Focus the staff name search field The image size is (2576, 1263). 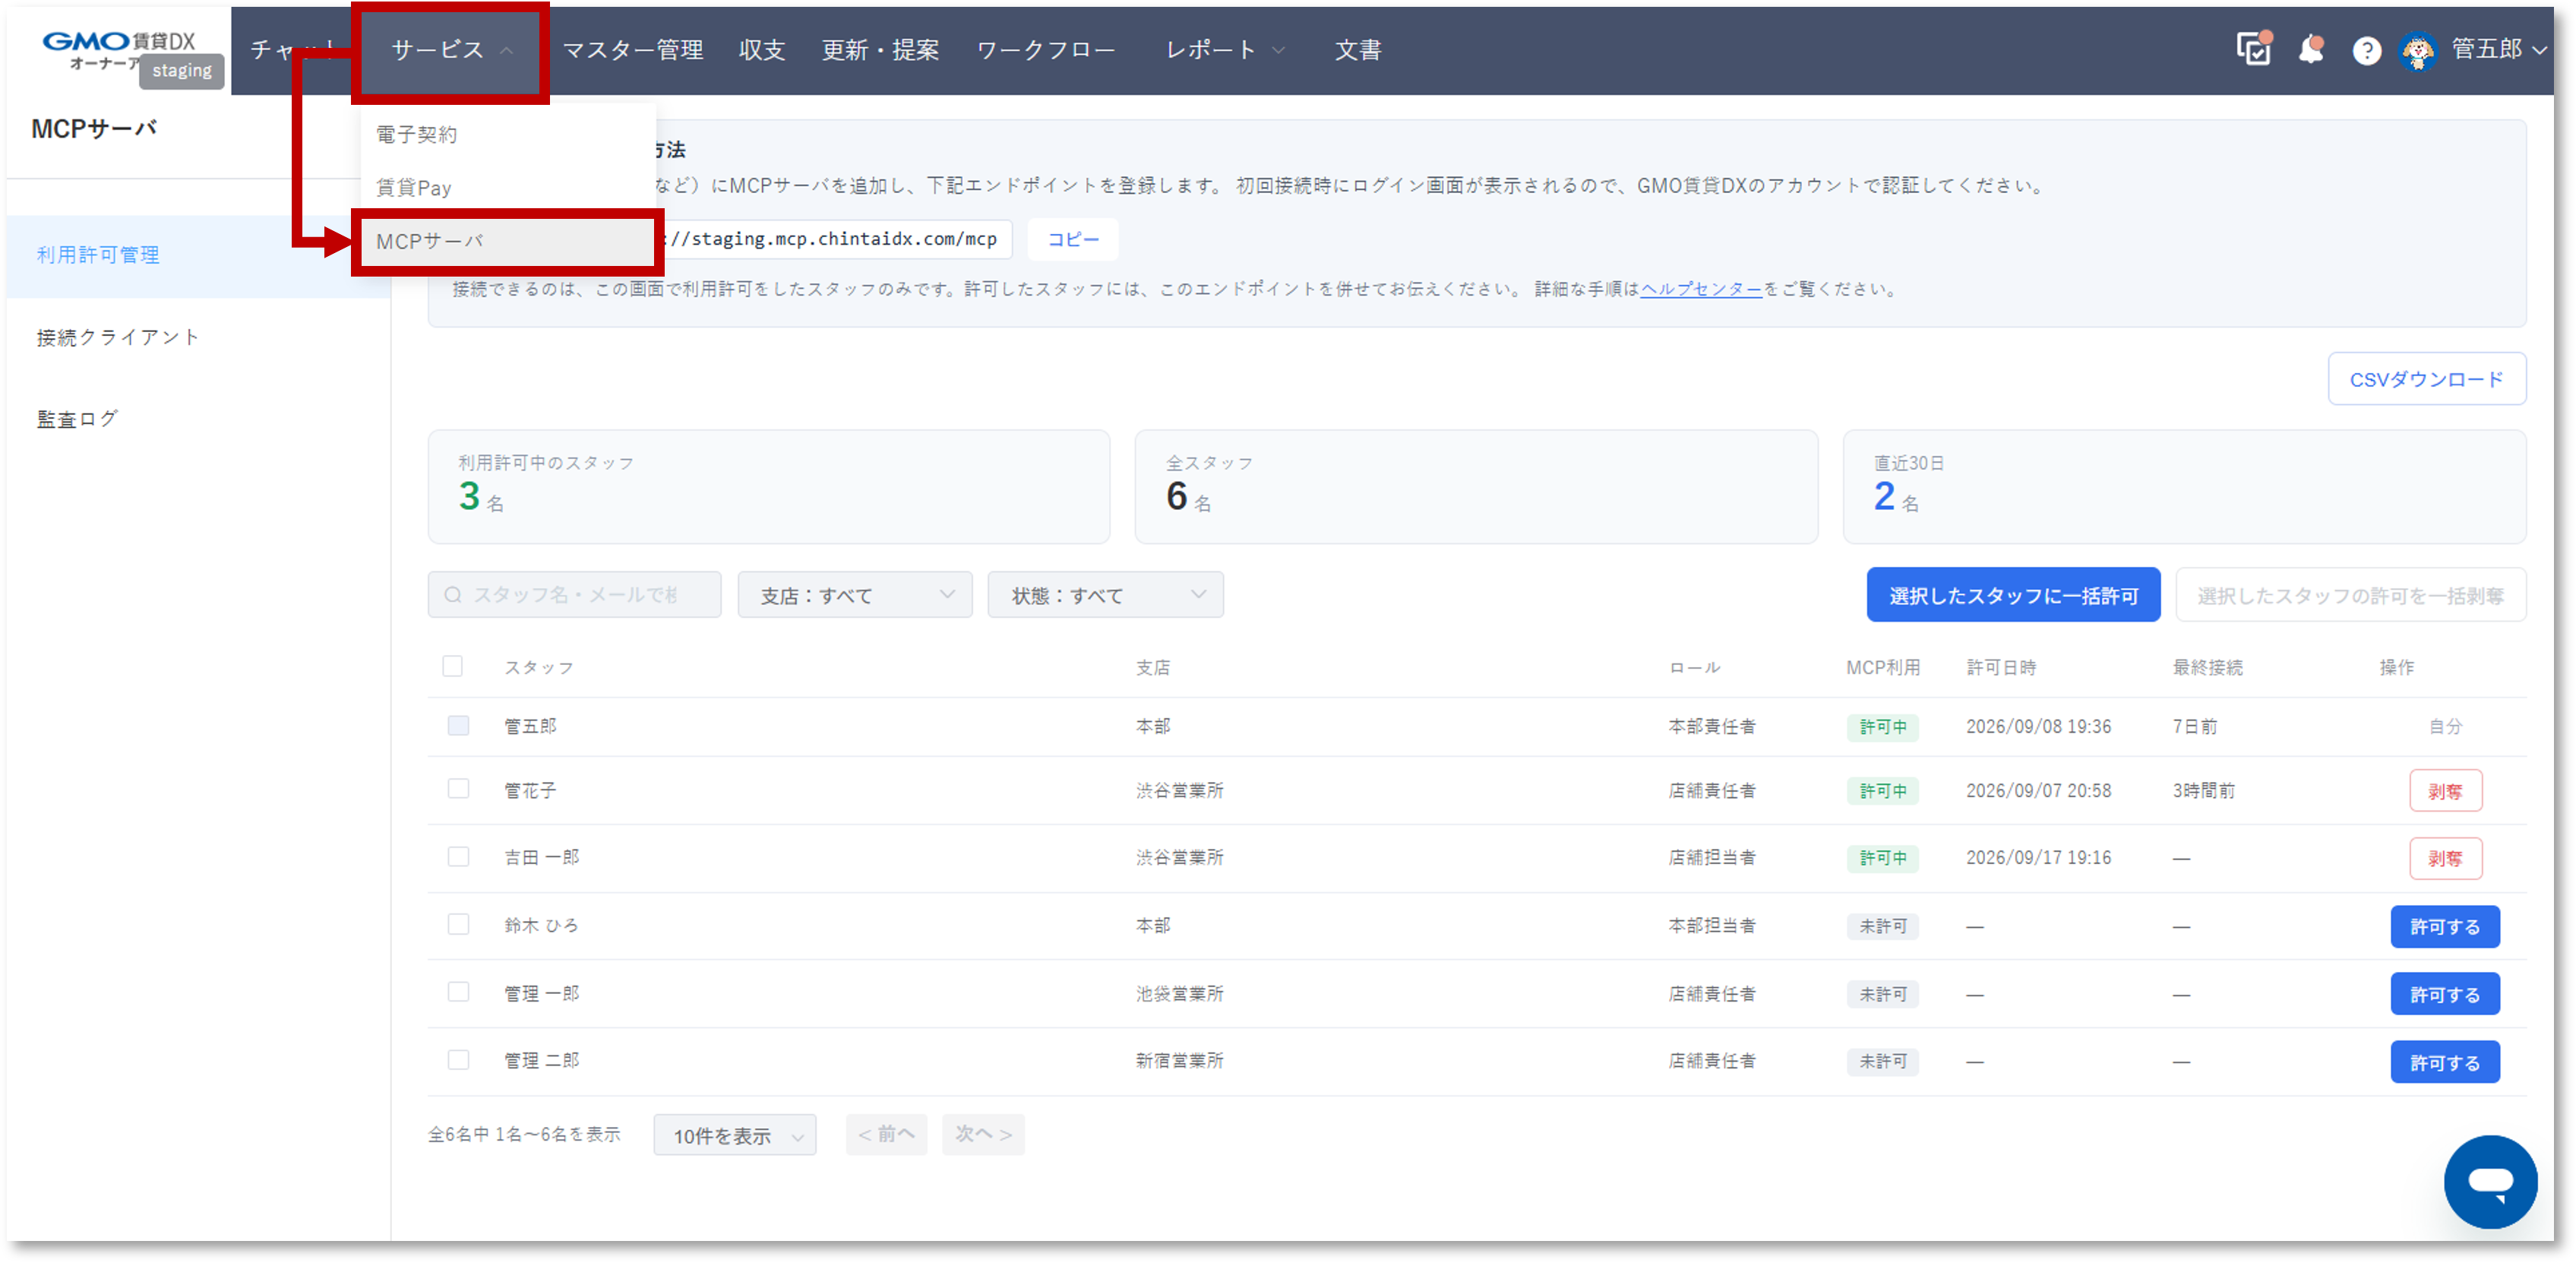pos(575,595)
